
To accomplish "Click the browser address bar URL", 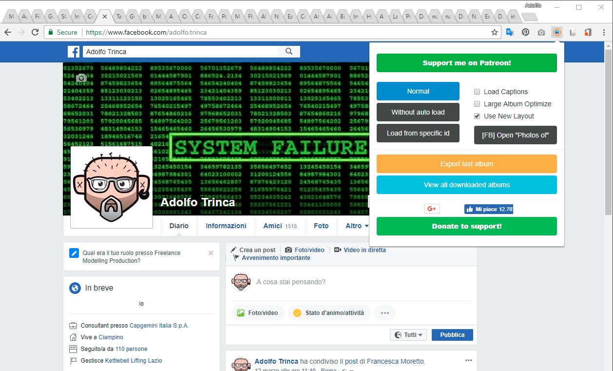I will pyautogui.click(x=146, y=32).
